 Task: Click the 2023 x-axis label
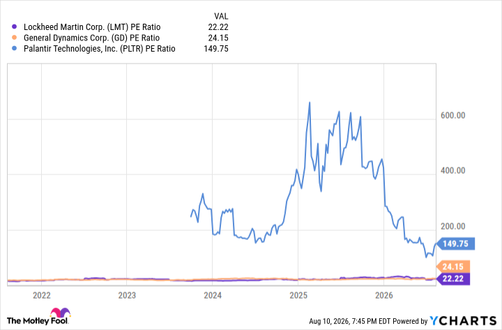pyautogui.click(x=127, y=295)
